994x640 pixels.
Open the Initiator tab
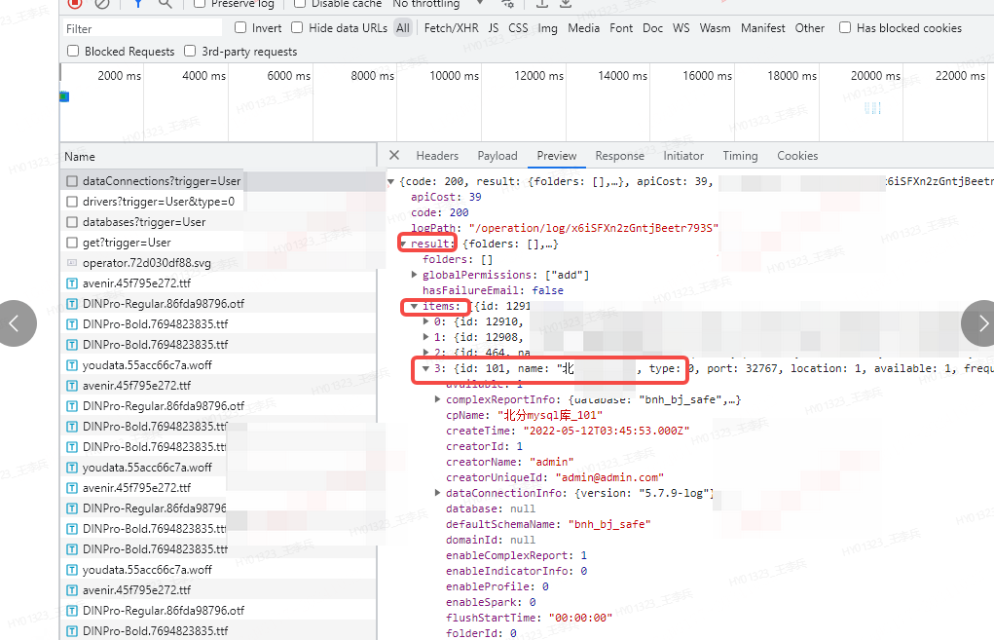click(x=683, y=156)
